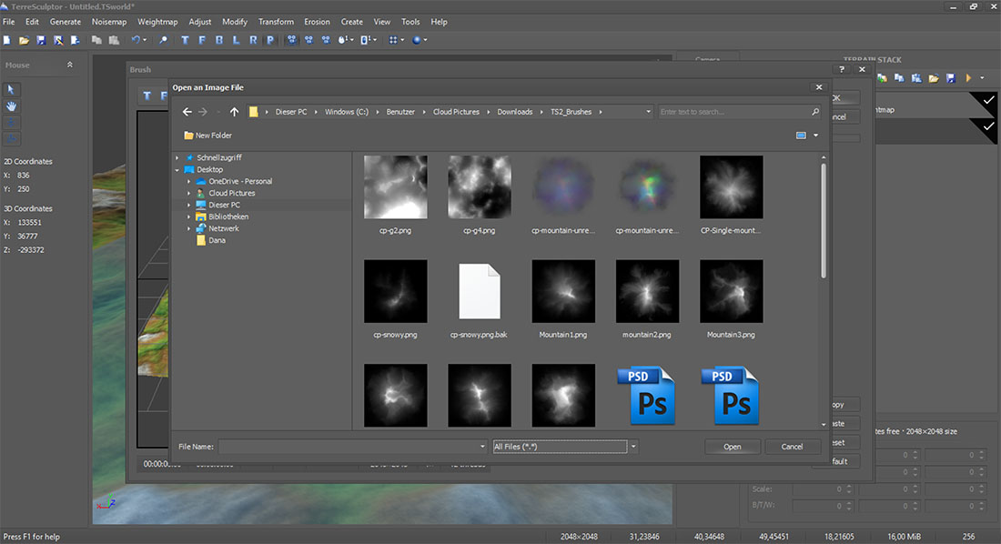Select the L left view toolbar icon
1001x544 pixels.
click(237, 40)
